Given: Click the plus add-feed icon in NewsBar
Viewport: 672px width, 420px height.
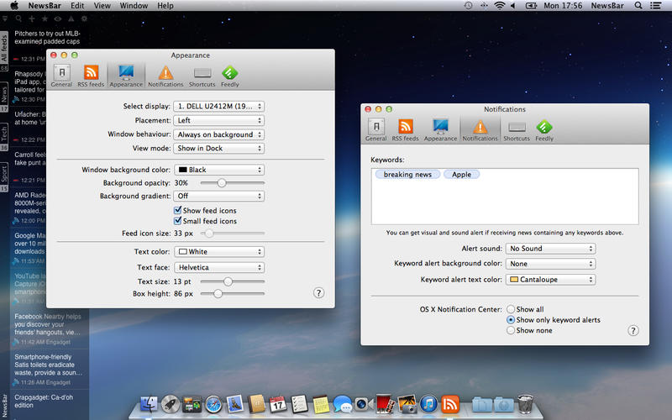Looking at the screenshot, I should pyautogui.click(x=32, y=18).
